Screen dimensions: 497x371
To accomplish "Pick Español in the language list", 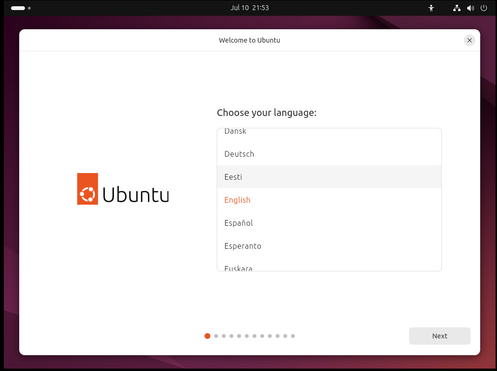I will coord(329,223).
